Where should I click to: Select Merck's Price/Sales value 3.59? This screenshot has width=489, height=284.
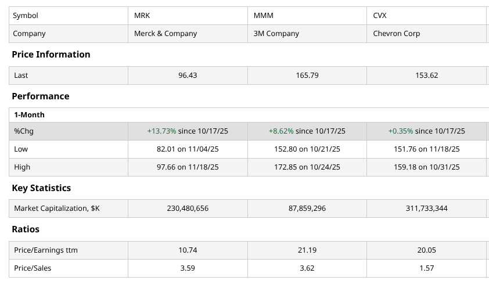tap(188, 268)
